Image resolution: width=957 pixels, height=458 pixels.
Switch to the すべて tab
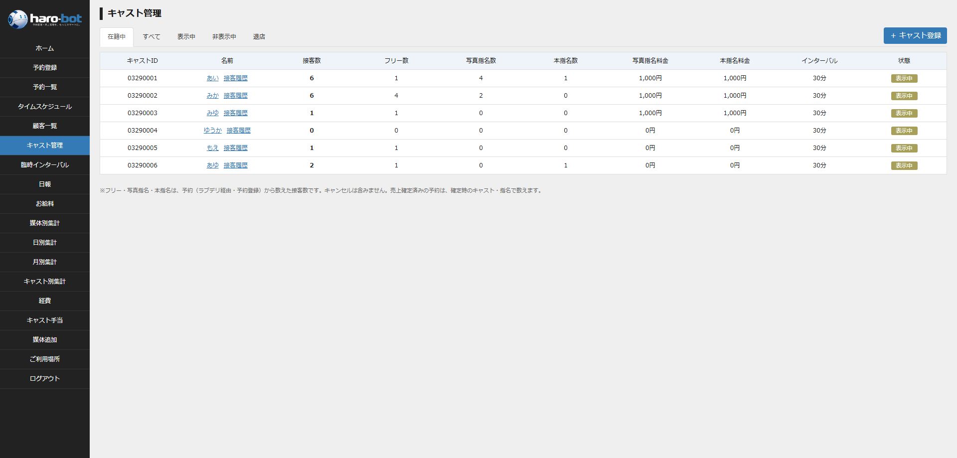tap(152, 37)
